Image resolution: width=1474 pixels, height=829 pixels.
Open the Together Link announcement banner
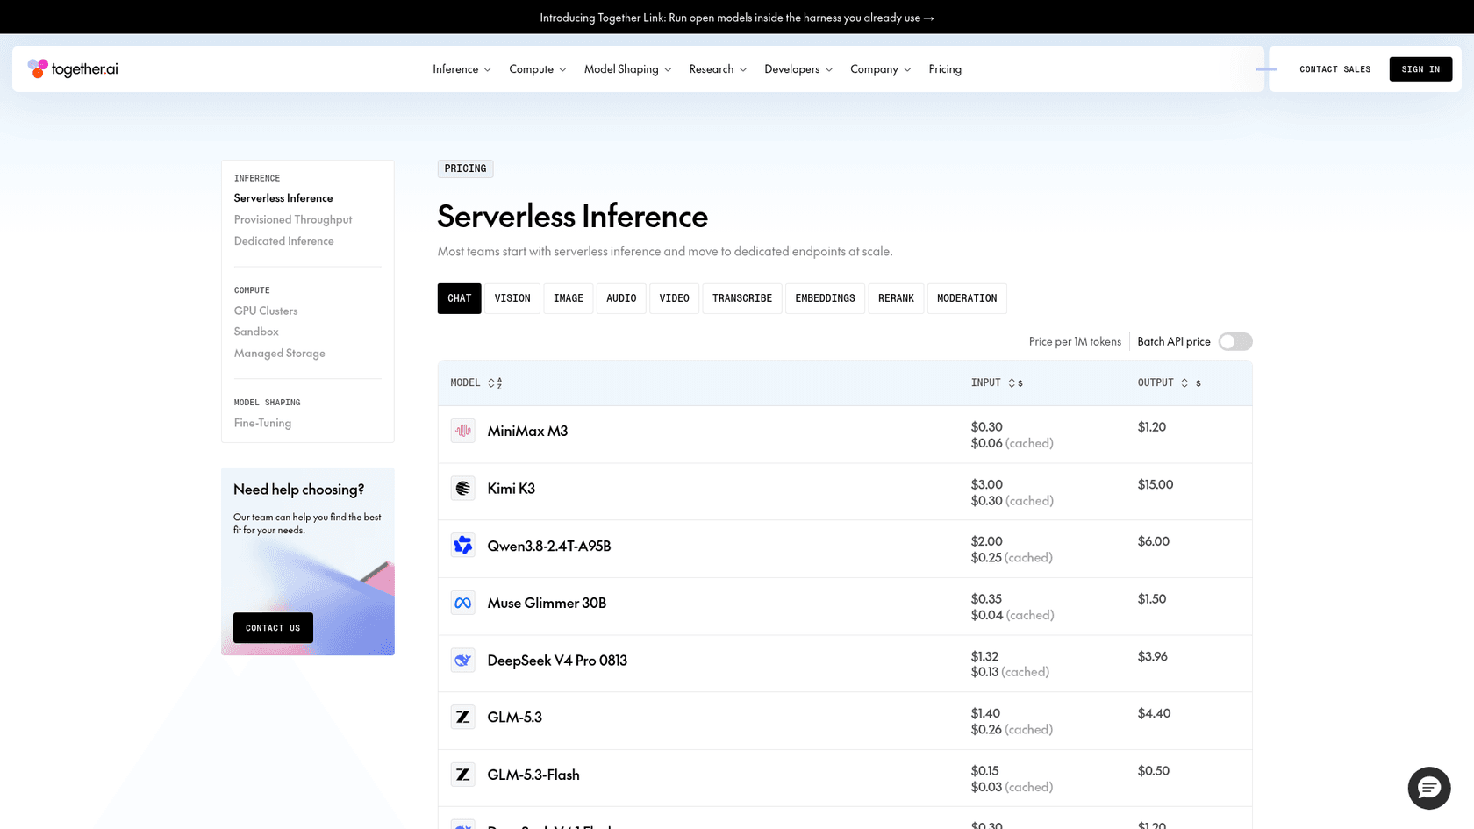737,18
